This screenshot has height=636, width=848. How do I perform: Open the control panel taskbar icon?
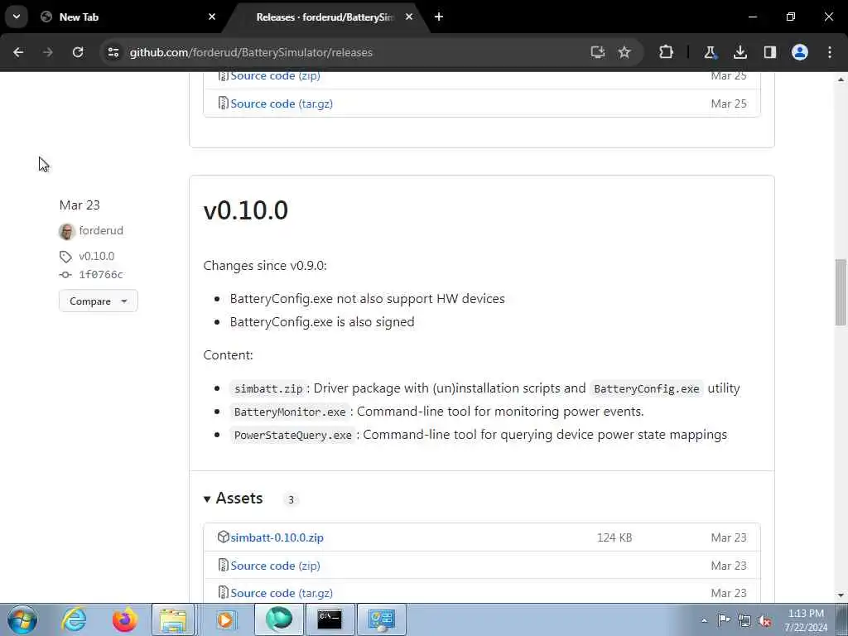(381, 619)
